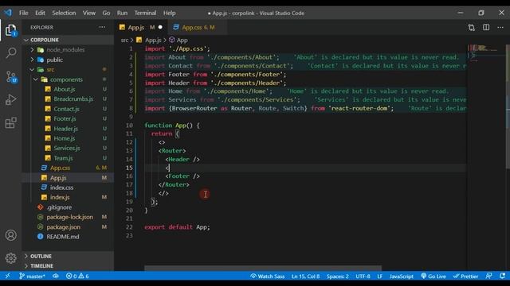Open About.js in the explorer
The height and width of the screenshot is (286, 510).
point(68,89)
